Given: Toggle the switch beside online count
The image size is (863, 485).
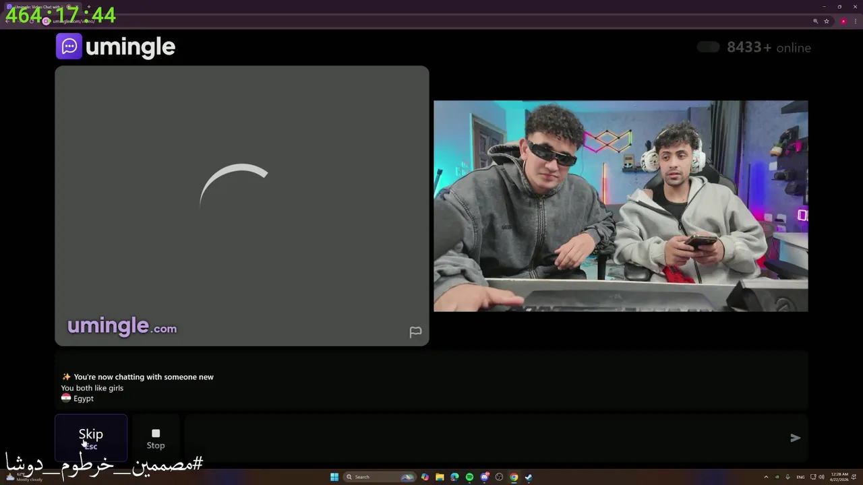Looking at the screenshot, I should point(708,47).
